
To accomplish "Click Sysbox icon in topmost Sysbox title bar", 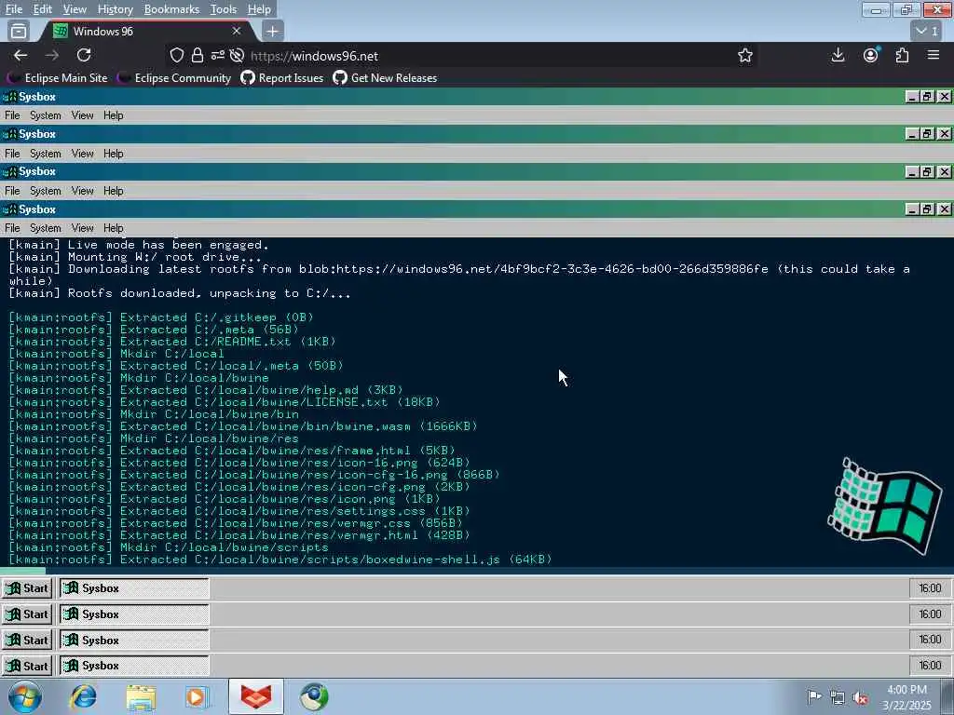I will pos(9,97).
